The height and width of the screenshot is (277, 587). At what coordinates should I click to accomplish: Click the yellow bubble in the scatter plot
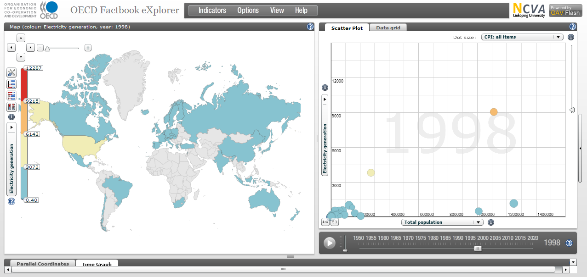tap(371, 173)
